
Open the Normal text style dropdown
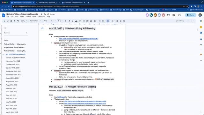[x=35, y=21]
